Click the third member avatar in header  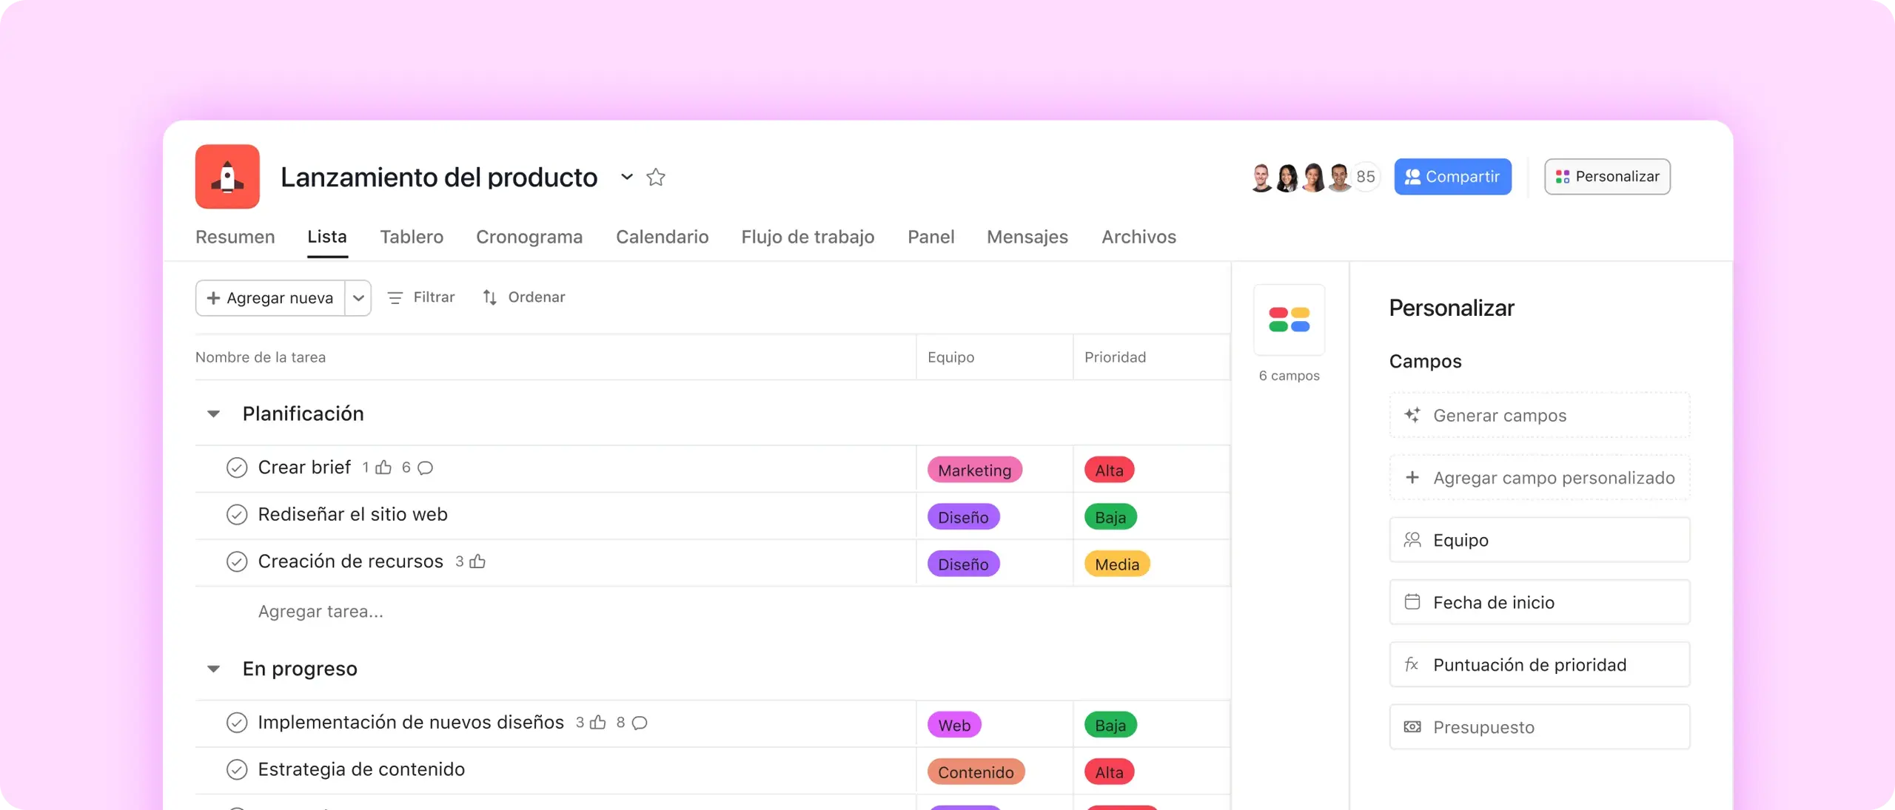[x=1313, y=178]
